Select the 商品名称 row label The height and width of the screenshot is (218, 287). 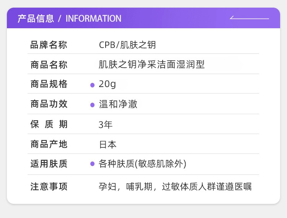click(49, 65)
